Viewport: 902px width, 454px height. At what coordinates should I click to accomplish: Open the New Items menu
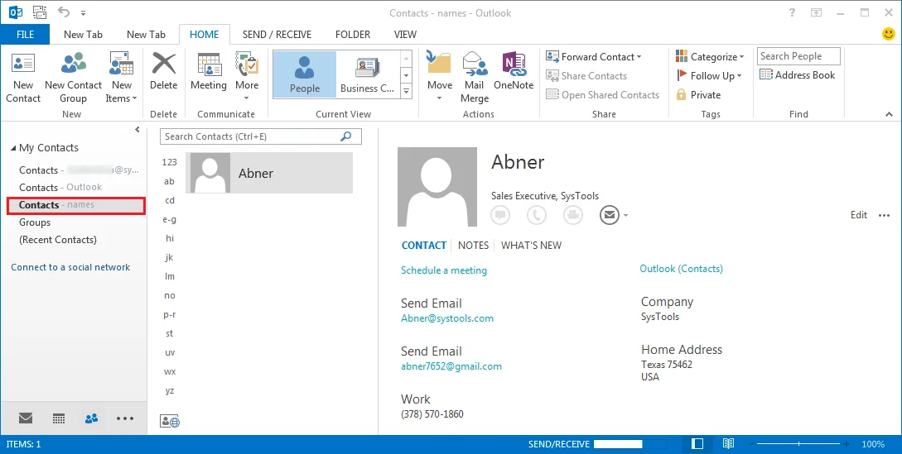122,78
